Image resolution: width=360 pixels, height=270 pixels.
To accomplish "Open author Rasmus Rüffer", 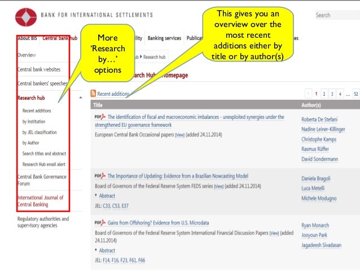I will click(315, 149).
